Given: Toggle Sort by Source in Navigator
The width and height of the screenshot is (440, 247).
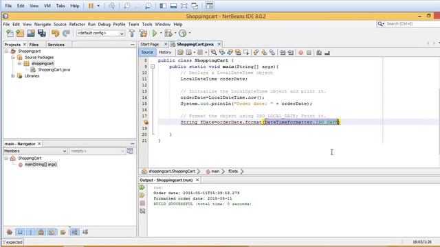Looking at the screenshot, I should point(85,232).
